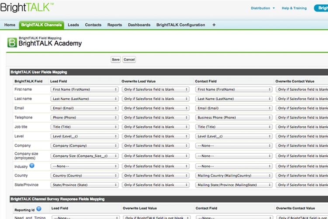Image resolution: width=328 pixels, height=219 pixels.
Task: Click the green BrightTALK Academy B icon
Action: (x=12, y=42)
